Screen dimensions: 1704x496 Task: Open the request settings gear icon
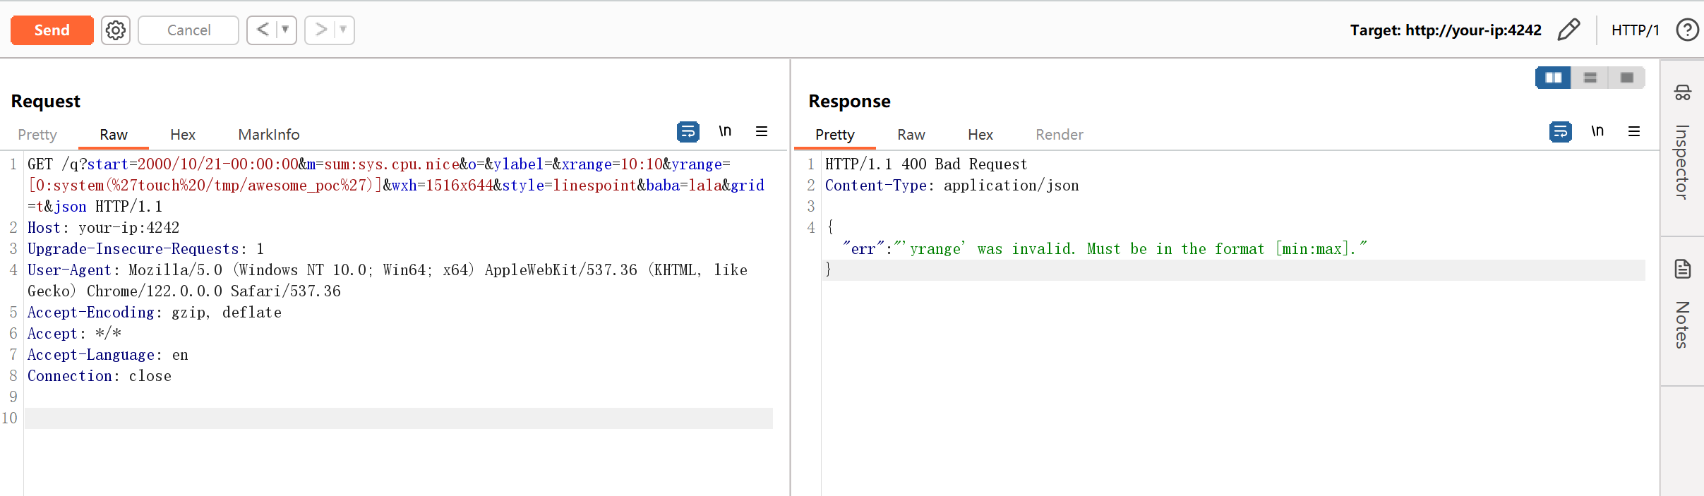pos(116,30)
